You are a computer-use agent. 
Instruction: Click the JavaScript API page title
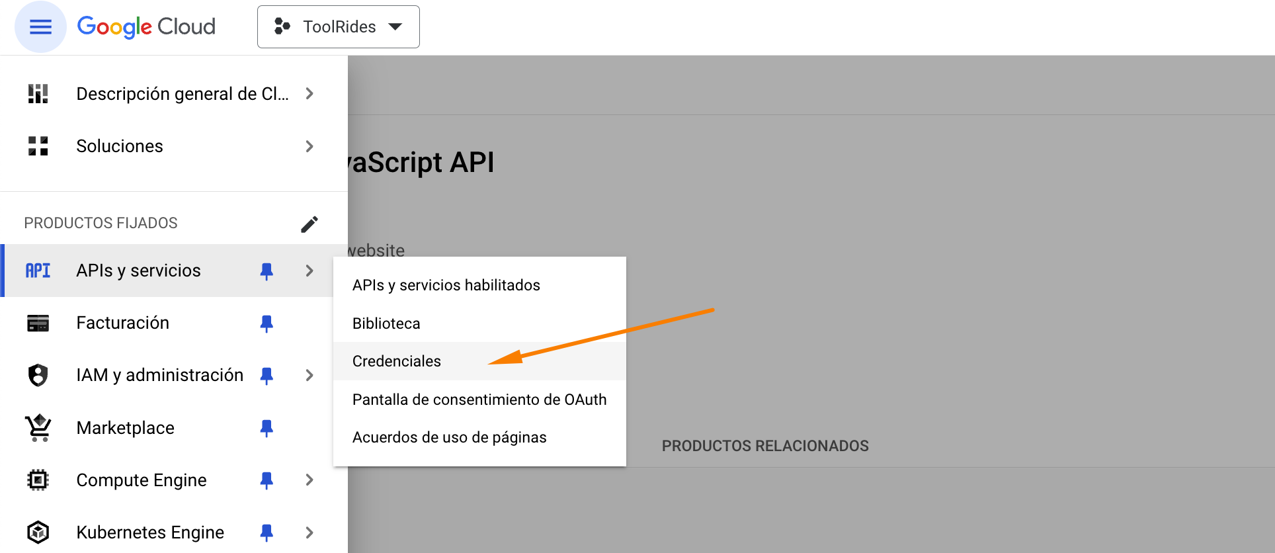422,163
